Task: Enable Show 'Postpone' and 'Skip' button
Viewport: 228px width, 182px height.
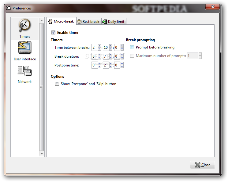Action: [57, 84]
